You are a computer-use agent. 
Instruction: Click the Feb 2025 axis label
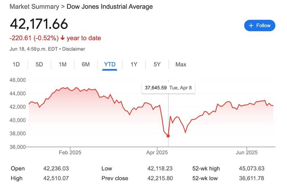click(70, 152)
